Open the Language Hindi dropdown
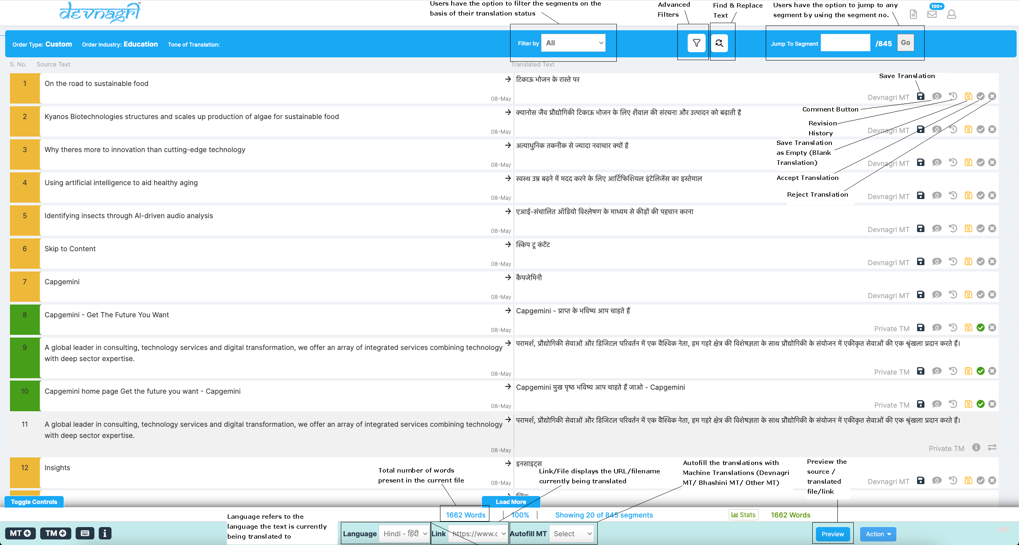 404,534
